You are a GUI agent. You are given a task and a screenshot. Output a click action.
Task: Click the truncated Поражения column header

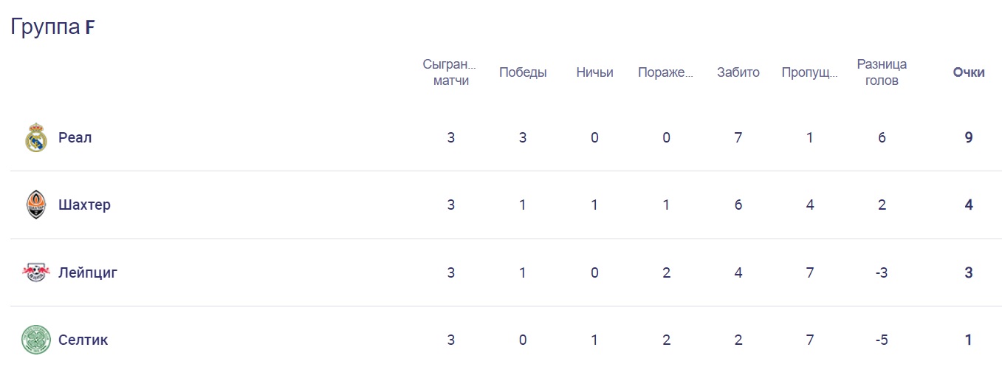click(x=666, y=72)
